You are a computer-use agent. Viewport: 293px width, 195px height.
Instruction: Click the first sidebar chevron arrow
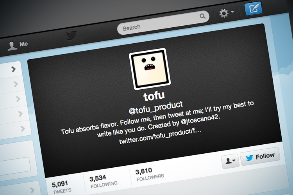pyautogui.click(x=13, y=69)
